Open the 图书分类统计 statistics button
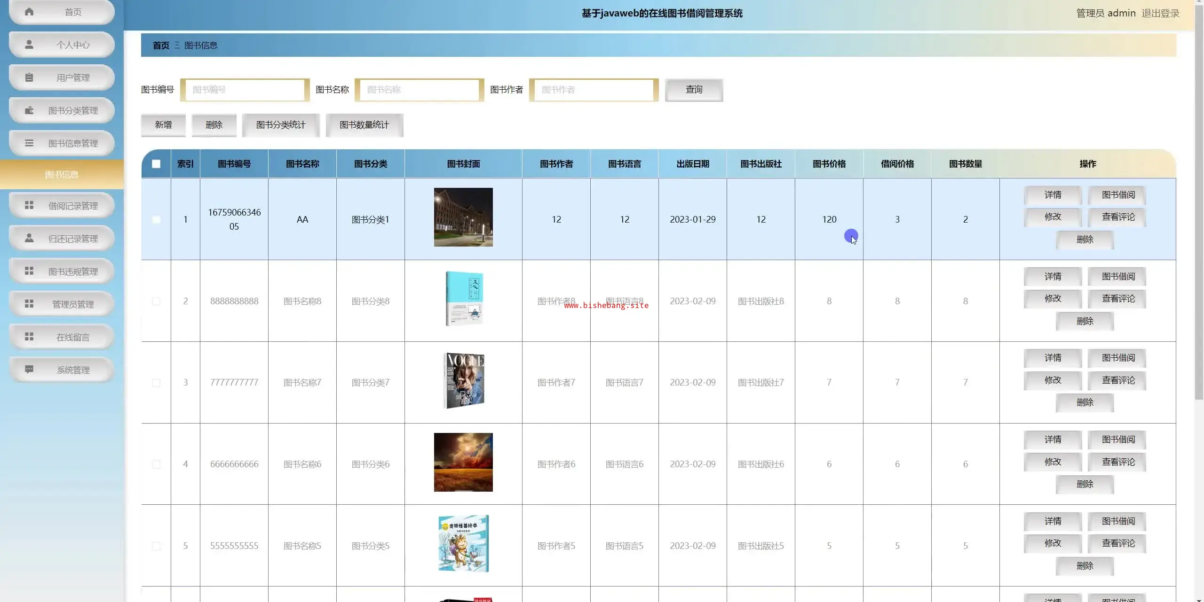 coord(281,125)
